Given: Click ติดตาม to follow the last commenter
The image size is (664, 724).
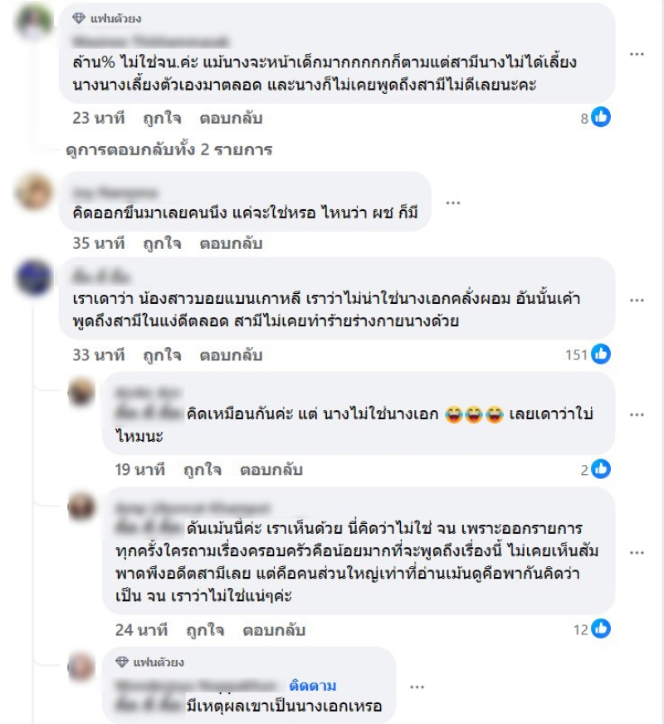Looking at the screenshot, I should [x=312, y=686].
